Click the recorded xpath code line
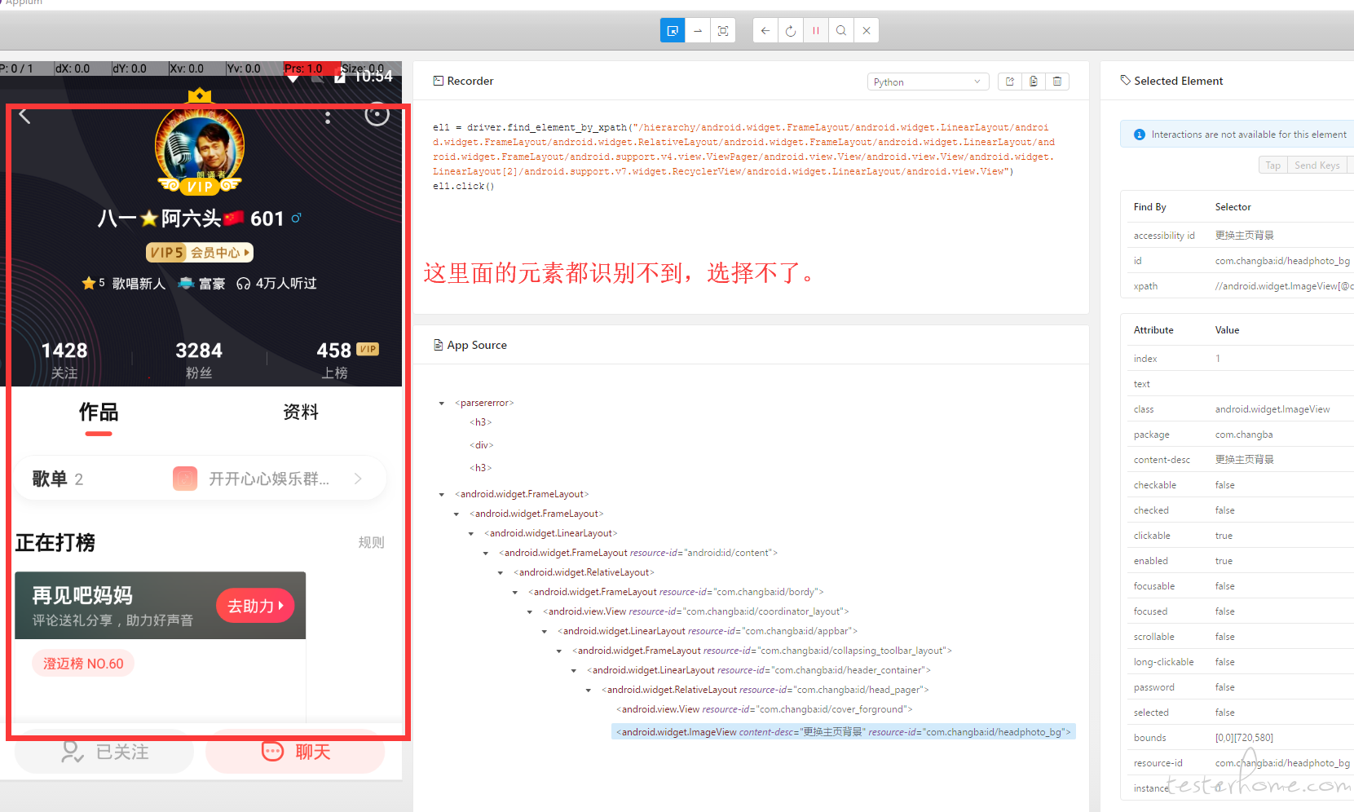 coord(743,149)
